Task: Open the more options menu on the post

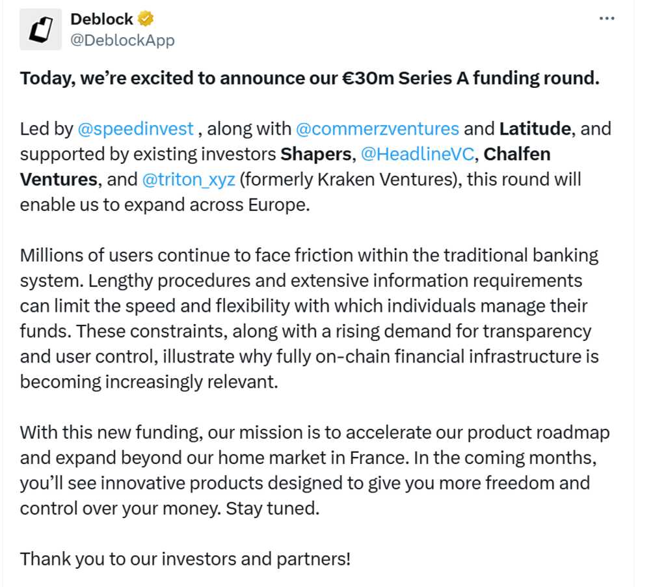Action: [x=606, y=18]
